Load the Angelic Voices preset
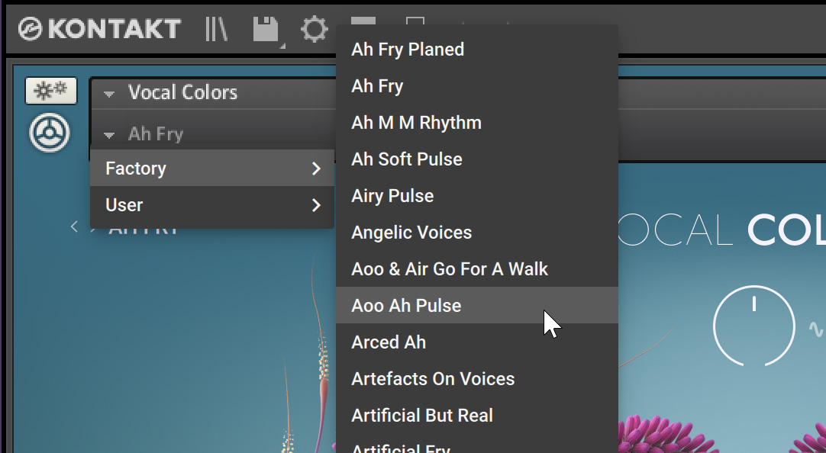The width and height of the screenshot is (826, 453). pyautogui.click(x=411, y=233)
